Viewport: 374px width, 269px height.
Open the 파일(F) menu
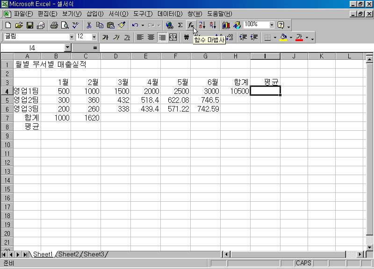point(23,14)
